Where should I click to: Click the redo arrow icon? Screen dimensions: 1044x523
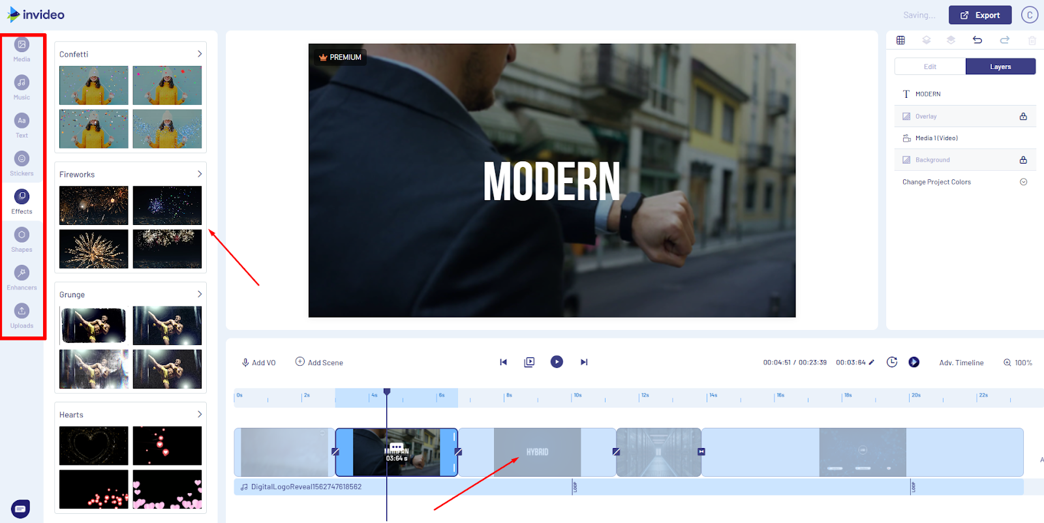pos(1005,40)
